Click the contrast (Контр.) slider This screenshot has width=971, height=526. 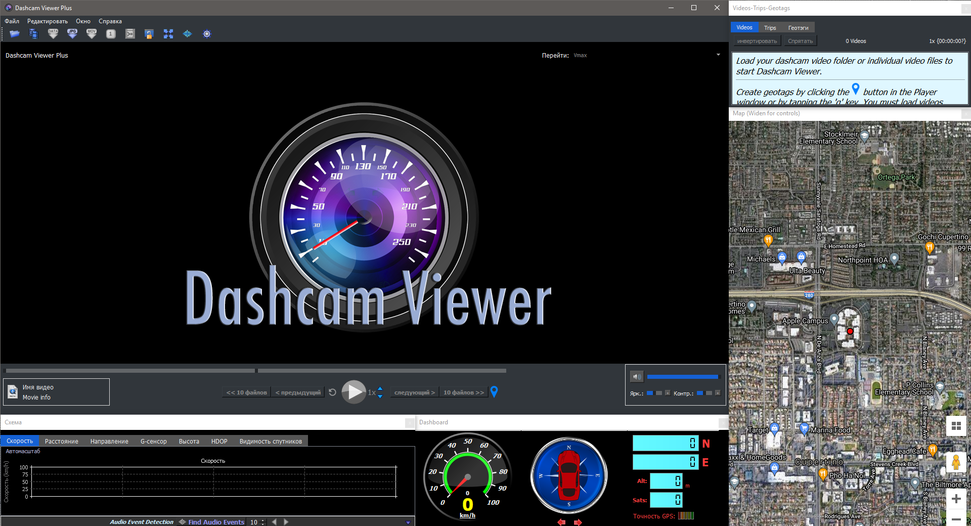click(704, 393)
